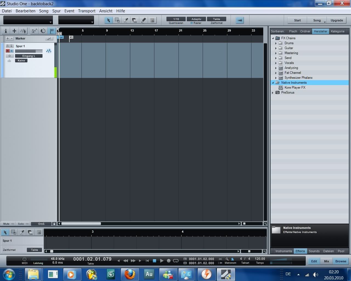Open metronome settings wrench icon

click(x=227, y=259)
